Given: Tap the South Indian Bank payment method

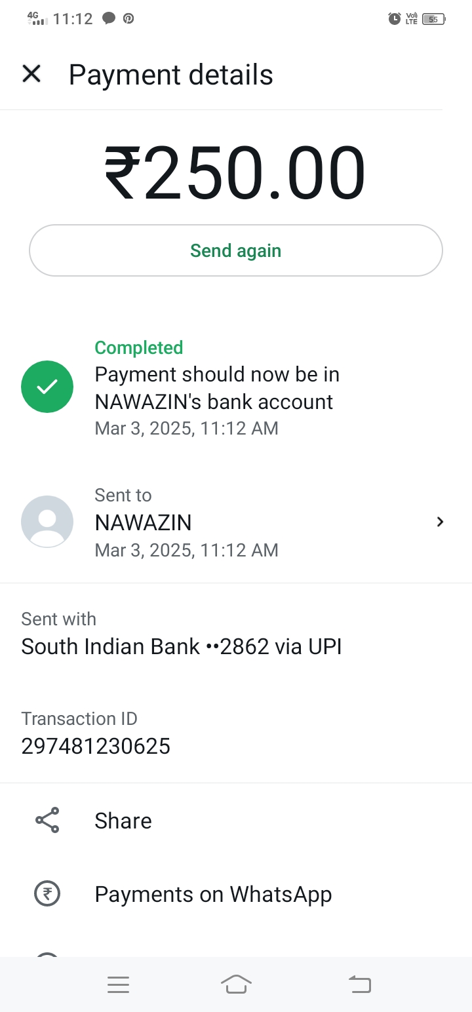Looking at the screenshot, I should click(x=182, y=647).
